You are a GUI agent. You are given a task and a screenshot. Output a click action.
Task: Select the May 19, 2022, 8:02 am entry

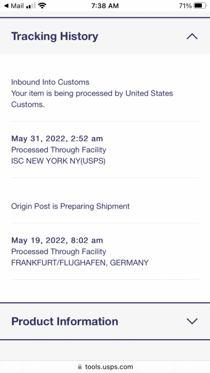pos(105,251)
